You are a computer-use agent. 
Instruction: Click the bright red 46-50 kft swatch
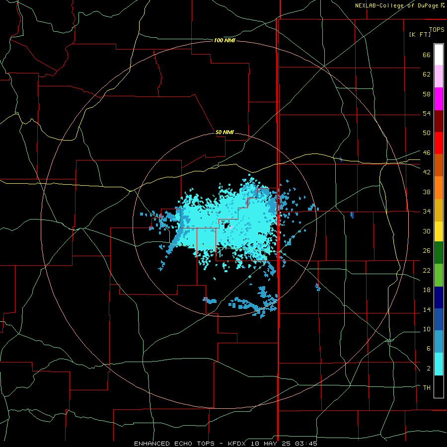[x=439, y=143]
